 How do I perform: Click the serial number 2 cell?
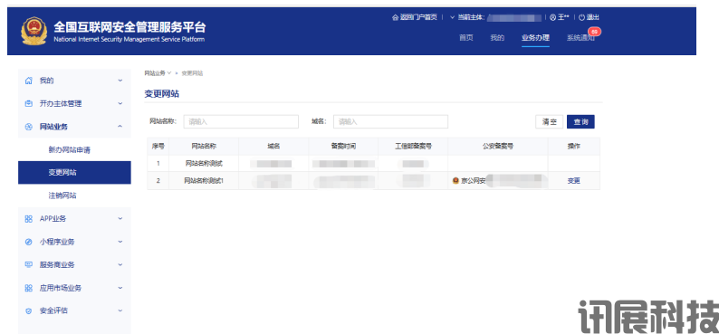pyautogui.click(x=158, y=181)
